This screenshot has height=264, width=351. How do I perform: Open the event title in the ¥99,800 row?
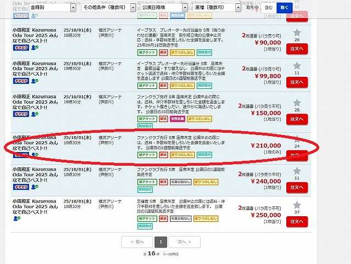click(x=35, y=69)
